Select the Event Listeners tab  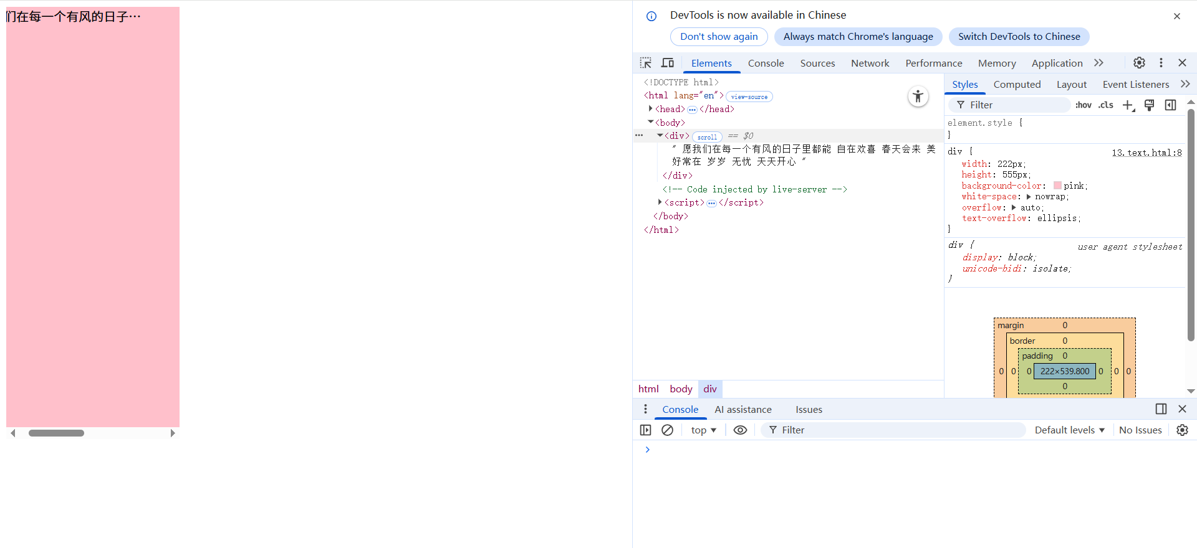(x=1135, y=84)
